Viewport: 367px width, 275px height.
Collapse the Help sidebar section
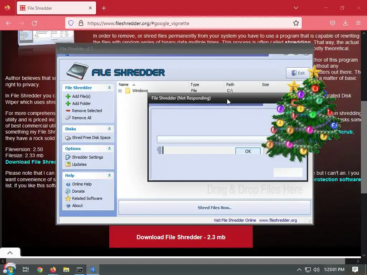pos(109,175)
